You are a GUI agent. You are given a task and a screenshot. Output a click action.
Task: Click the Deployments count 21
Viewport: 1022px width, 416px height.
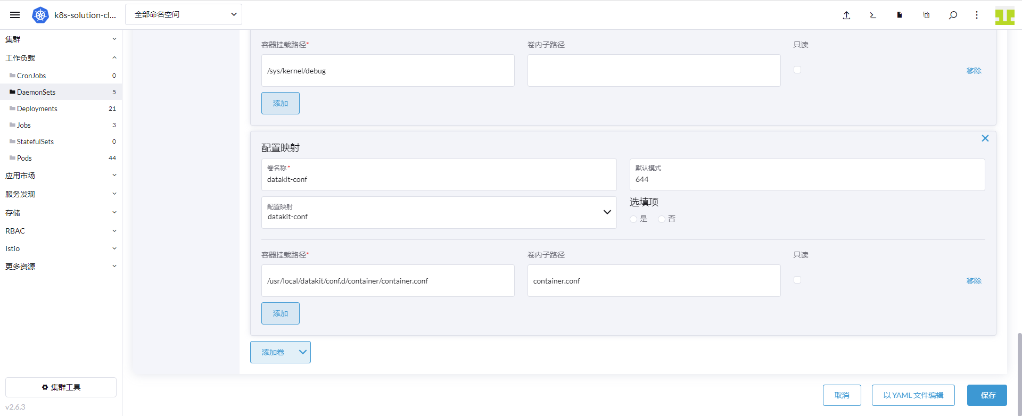tap(112, 109)
